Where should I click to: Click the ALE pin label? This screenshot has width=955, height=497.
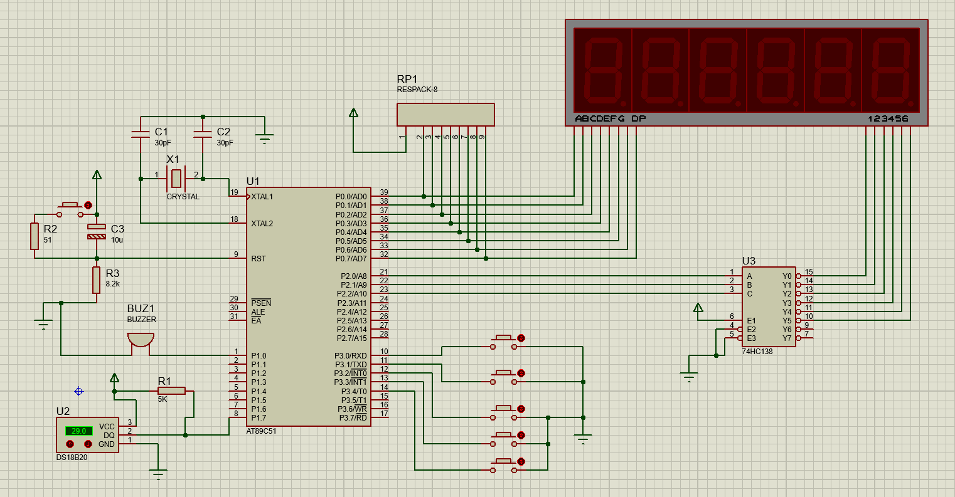click(258, 311)
